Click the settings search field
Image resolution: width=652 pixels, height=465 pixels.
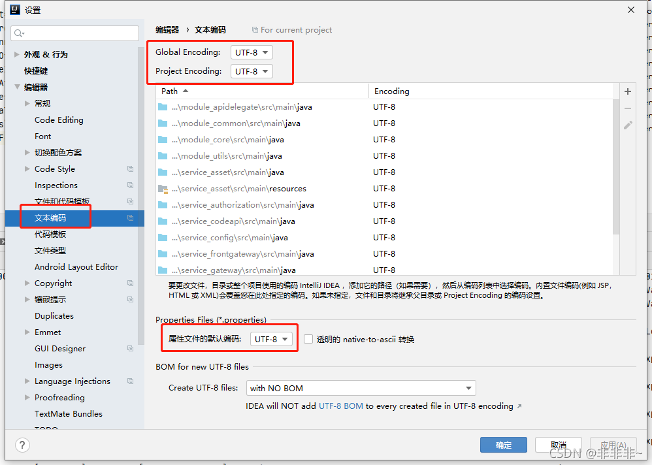click(75, 33)
